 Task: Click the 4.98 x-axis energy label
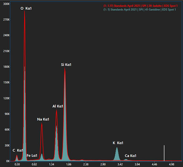[171, 164]
